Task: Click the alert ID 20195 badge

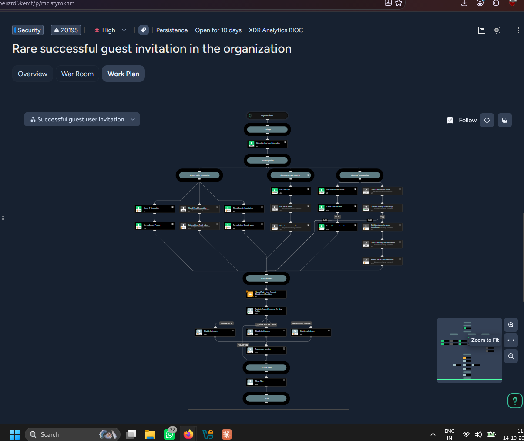Action: click(66, 30)
